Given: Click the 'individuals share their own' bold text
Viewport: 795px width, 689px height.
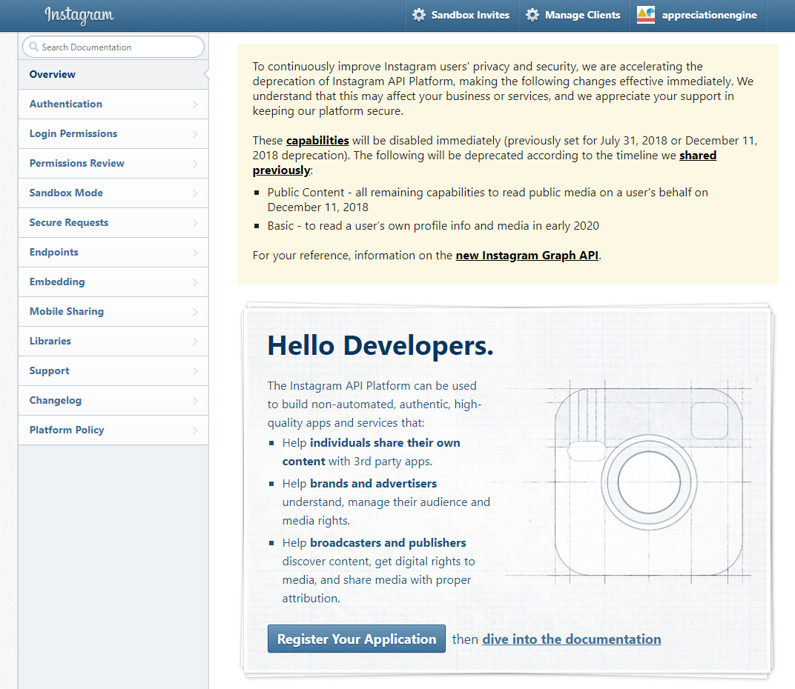Looking at the screenshot, I should coord(385,443).
